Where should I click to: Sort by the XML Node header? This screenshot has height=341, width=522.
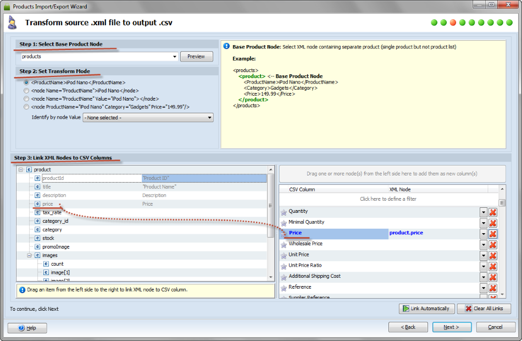438,189
